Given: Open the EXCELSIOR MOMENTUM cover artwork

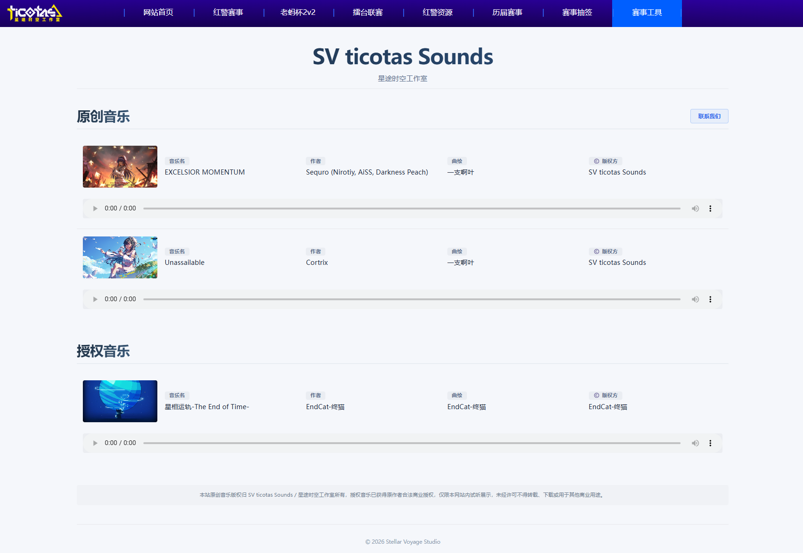Looking at the screenshot, I should coord(120,167).
